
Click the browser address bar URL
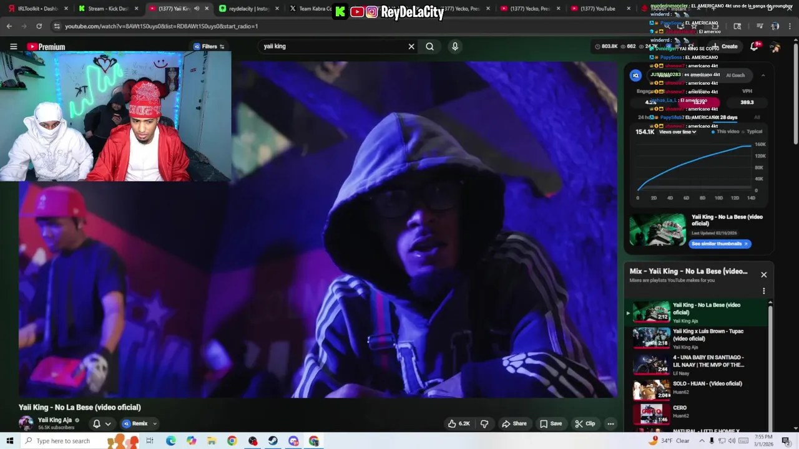coord(161,26)
